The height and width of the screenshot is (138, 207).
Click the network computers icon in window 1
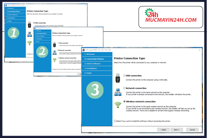pyautogui.click(x=29, y=34)
